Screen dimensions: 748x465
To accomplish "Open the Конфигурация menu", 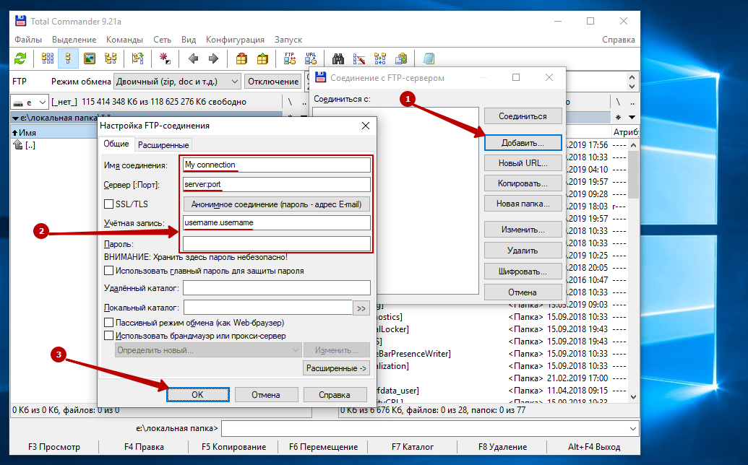I will tap(235, 40).
